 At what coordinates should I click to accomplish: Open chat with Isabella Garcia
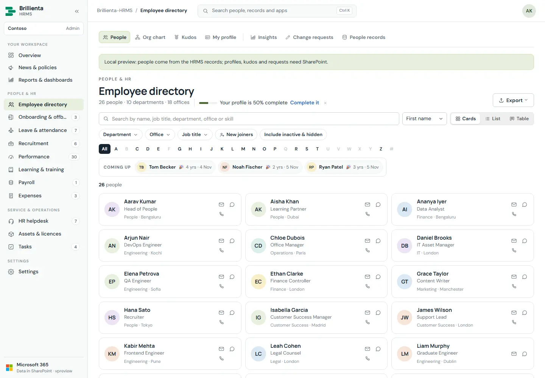[378, 313]
